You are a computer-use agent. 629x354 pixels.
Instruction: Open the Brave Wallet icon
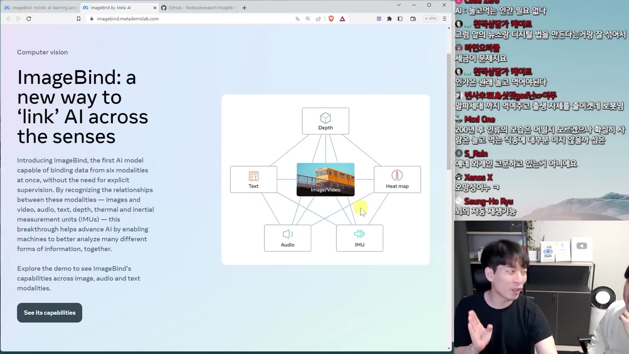413,19
